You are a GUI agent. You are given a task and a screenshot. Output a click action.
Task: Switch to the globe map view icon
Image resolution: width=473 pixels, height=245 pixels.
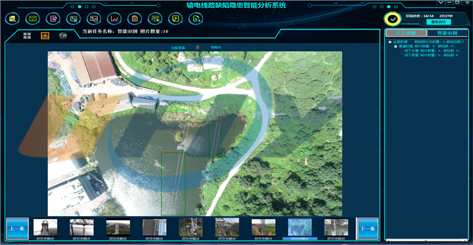(x=63, y=36)
